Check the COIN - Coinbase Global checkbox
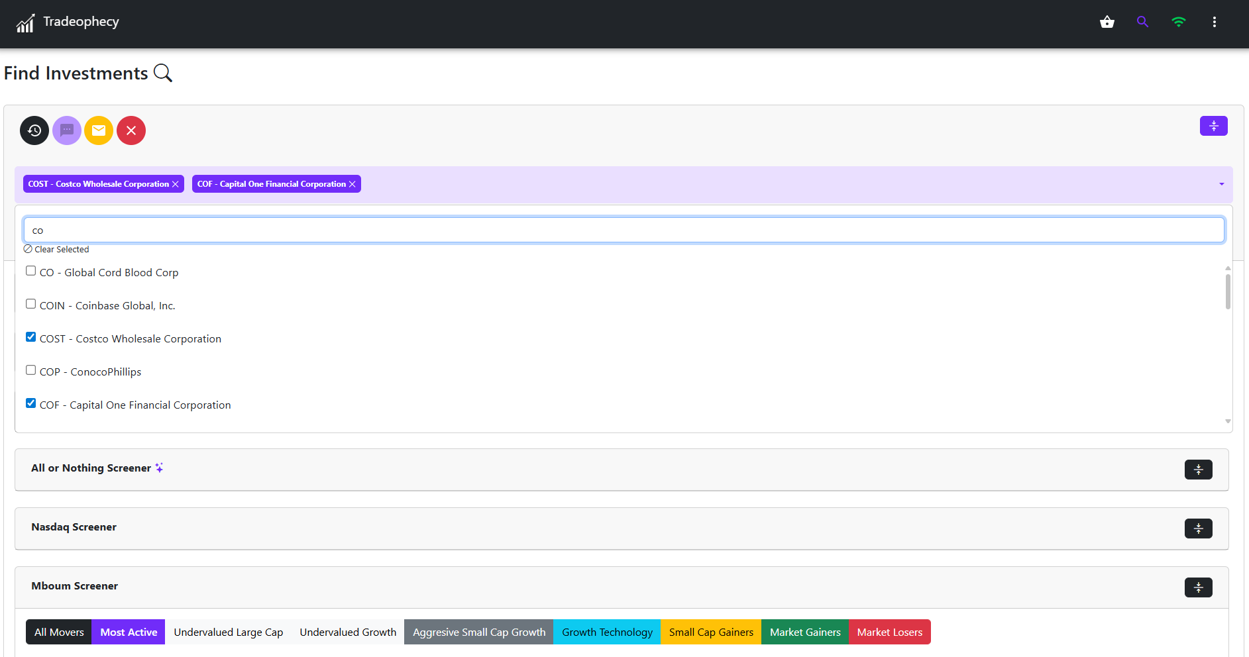The height and width of the screenshot is (657, 1249). point(31,304)
